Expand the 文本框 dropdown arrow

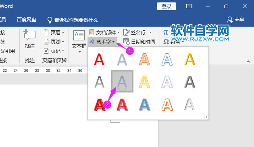tap(79, 52)
